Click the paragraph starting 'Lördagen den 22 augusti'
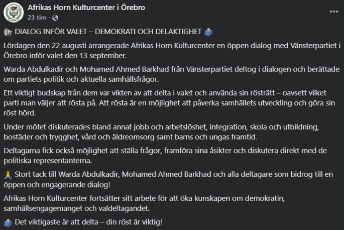The height and width of the screenshot is (230, 344). pyautogui.click(x=172, y=51)
